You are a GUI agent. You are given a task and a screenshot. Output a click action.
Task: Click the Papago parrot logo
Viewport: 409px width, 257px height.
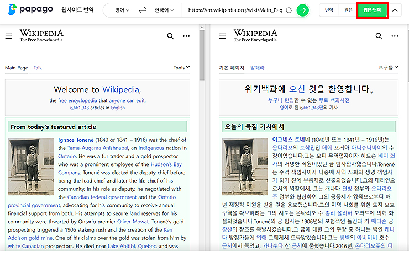(12, 9)
